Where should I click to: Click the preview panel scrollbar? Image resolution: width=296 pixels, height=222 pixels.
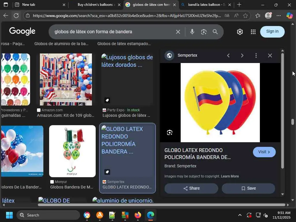coord(282,111)
